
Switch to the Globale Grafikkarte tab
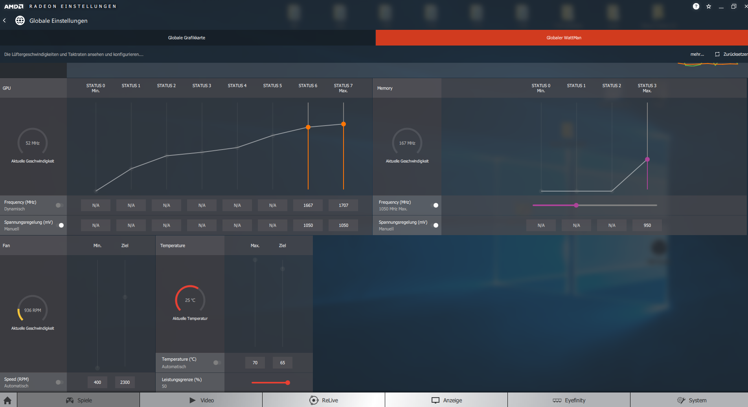(x=187, y=38)
